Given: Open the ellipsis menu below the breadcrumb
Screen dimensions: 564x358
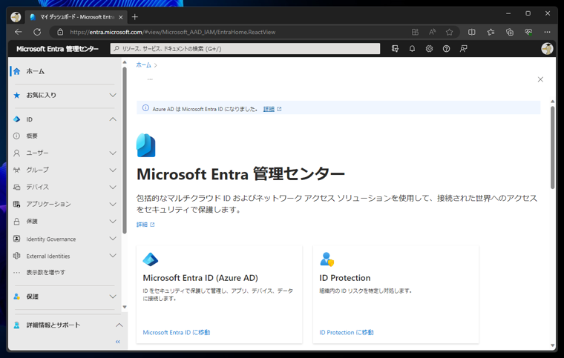Looking at the screenshot, I should pos(150,79).
